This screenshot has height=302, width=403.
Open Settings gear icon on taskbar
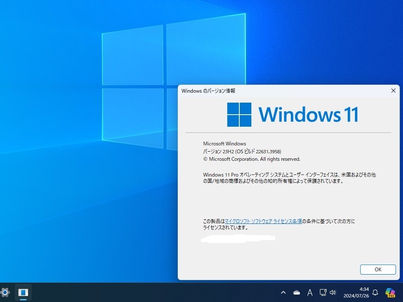(5, 292)
